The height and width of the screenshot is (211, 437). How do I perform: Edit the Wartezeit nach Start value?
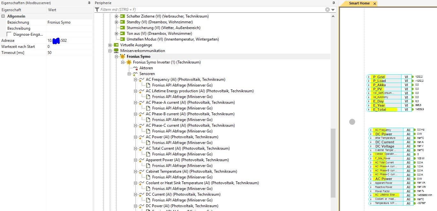69,47
